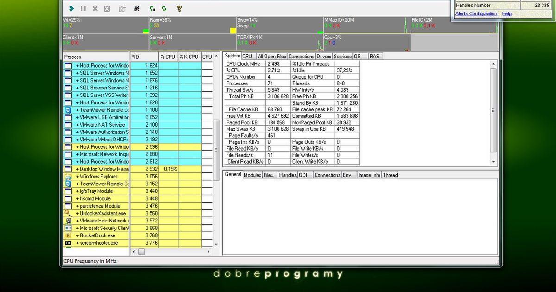Click the properties icon in toolbar

[x=122, y=8]
